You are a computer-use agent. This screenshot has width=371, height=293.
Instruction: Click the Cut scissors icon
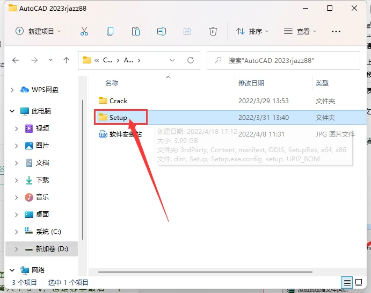coord(84,31)
